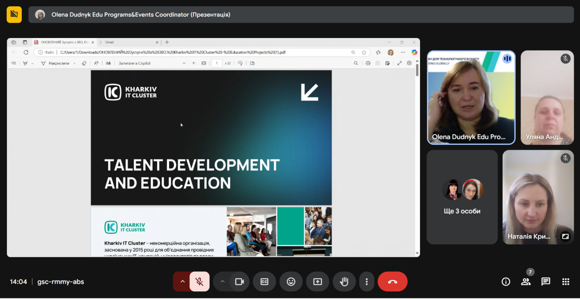
Task: Click the PDF vertical scrollbar thumb
Action: (417, 70)
